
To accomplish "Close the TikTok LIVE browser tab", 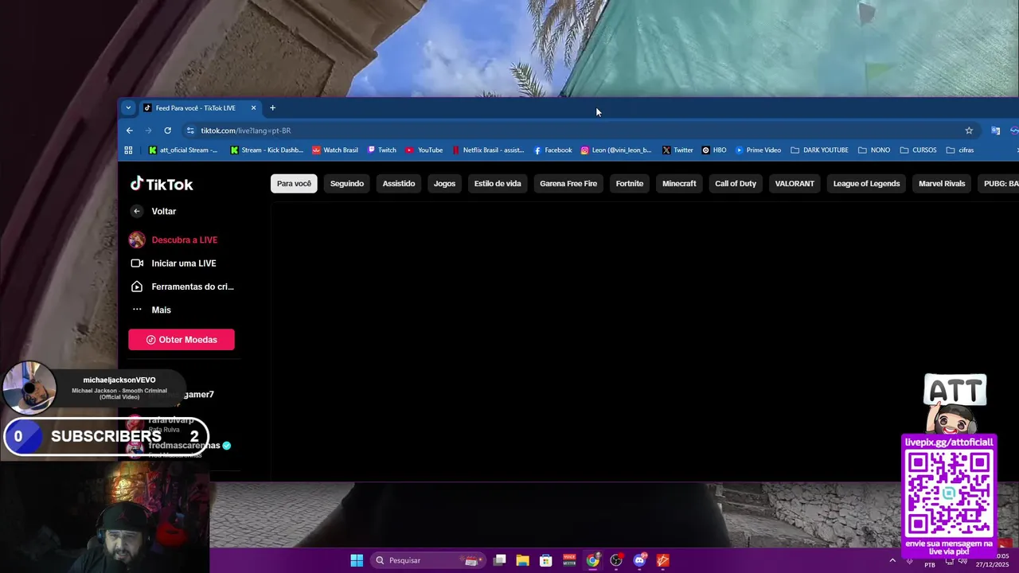I will point(253,108).
